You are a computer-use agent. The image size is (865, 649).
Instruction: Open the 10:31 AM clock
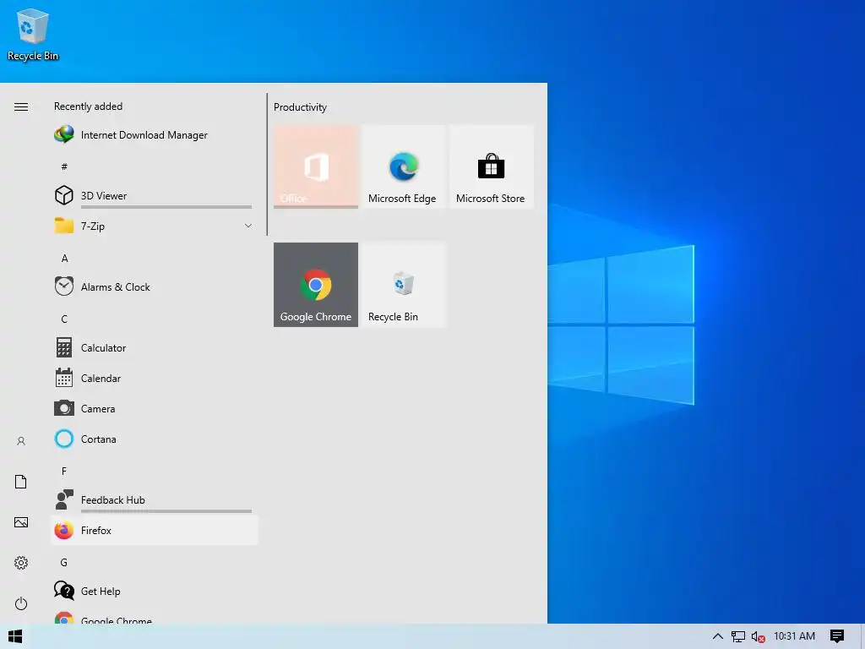[794, 636]
